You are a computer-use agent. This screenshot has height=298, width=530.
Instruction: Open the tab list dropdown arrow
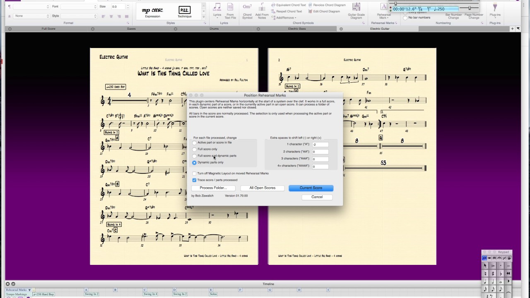(517, 29)
